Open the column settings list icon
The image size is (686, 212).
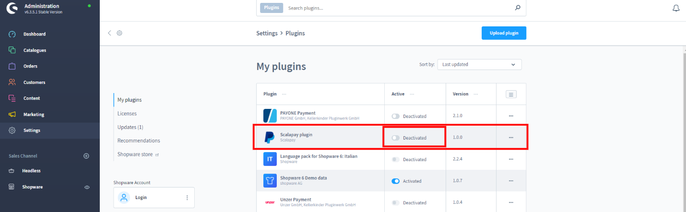tap(511, 94)
